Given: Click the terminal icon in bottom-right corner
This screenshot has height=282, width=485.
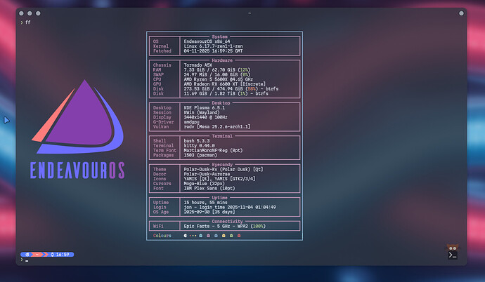Looking at the screenshot, I should [x=453, y=253].
